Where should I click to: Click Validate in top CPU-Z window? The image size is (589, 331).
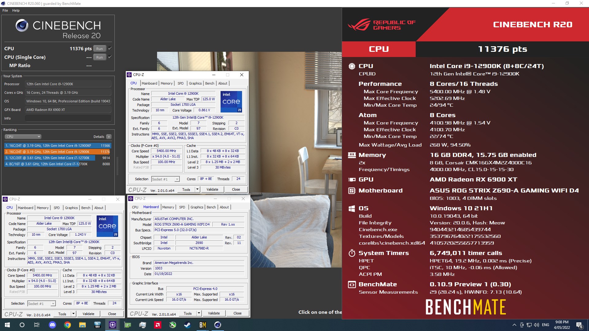(x=212, y=189)
